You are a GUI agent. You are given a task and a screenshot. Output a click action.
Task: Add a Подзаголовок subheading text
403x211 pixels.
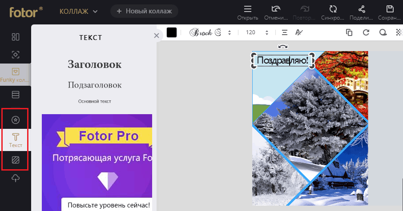point(94,85)
